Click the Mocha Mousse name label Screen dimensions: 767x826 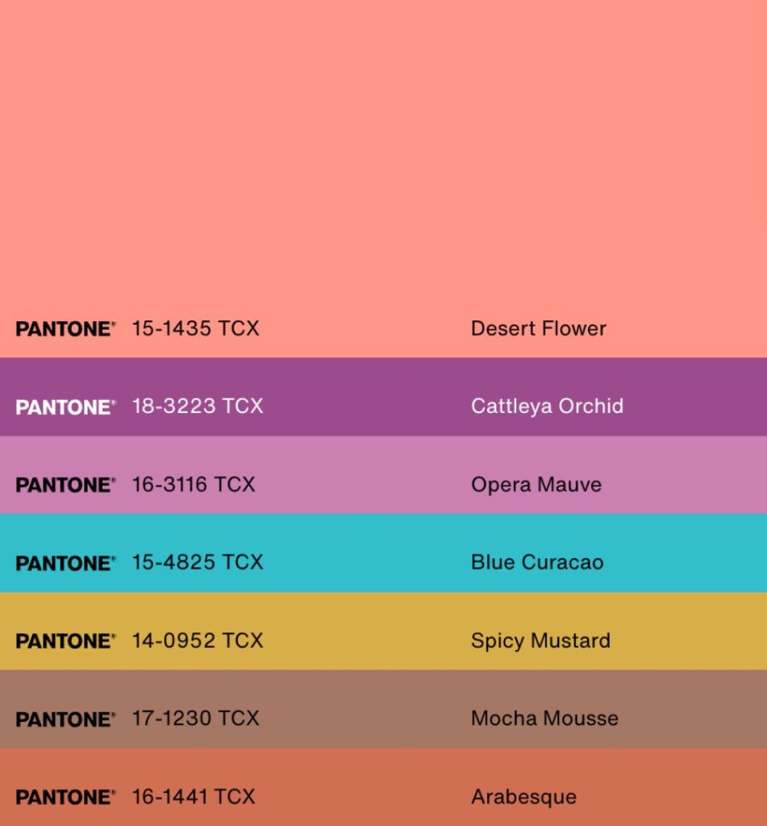click(544, 719)
